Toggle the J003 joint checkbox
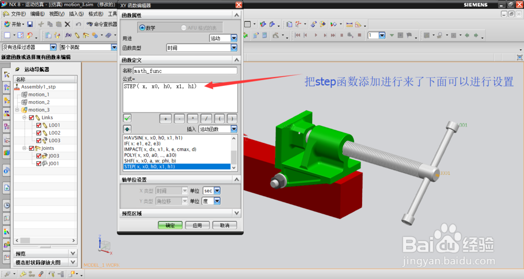 pyautogui.click(x=38, y=156)
